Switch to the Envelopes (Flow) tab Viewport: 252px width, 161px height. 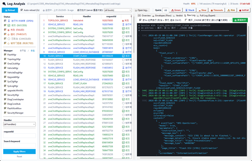coord(162,16)
